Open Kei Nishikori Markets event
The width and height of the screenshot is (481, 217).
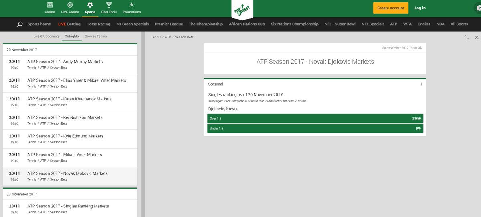[70, 120]
